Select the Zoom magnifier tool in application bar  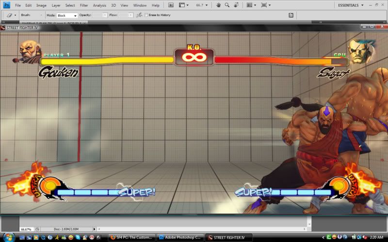[227, 5]
